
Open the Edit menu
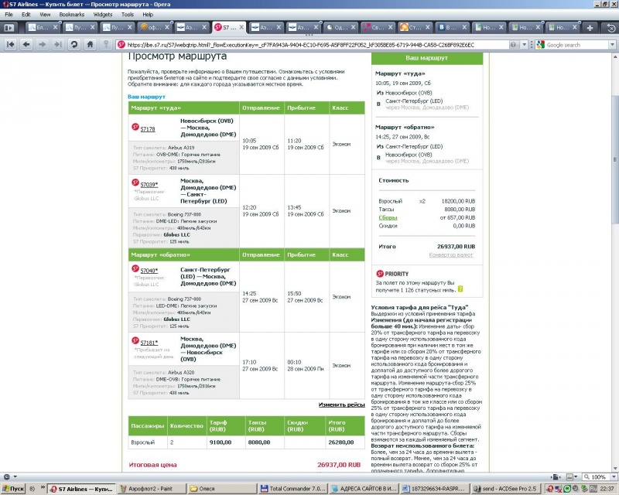(x=26, y=15)
